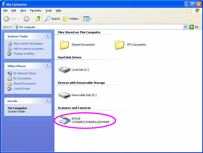Select the EPSON scanner icon

tap(64, 120)
